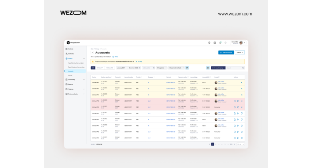
Task: Open the notifications bell icon
Action: point(220,42)
